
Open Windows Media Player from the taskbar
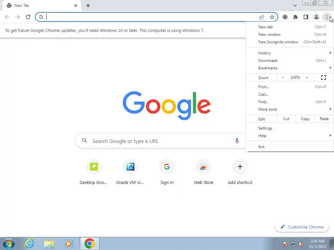point(69,243)
